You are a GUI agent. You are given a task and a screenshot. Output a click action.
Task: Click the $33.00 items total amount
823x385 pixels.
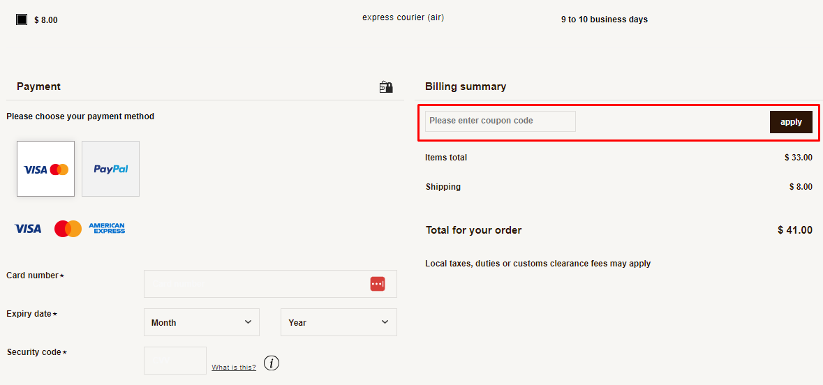pos(799,158)
